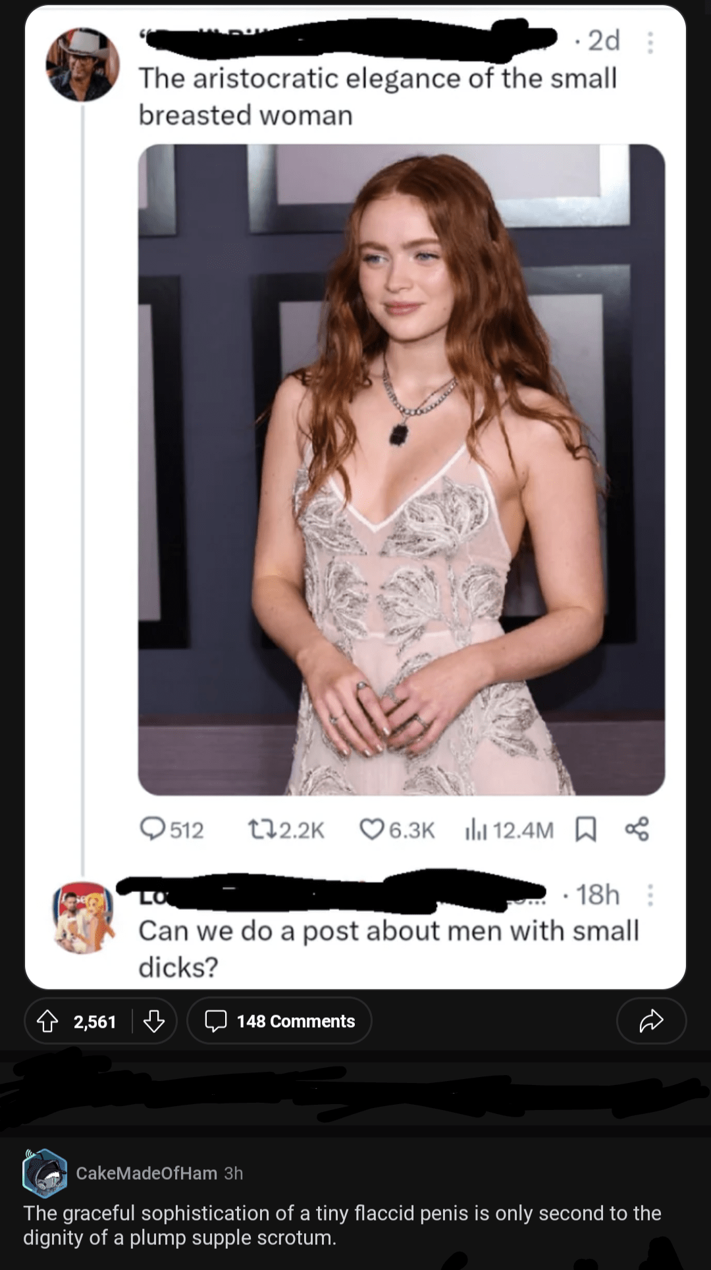This screenshot has height=1270, width=711.
Task: Tap the reply author's profile picture
Action: tap(83, 917)
